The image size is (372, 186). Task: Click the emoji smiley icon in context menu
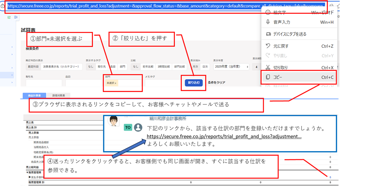268,12
